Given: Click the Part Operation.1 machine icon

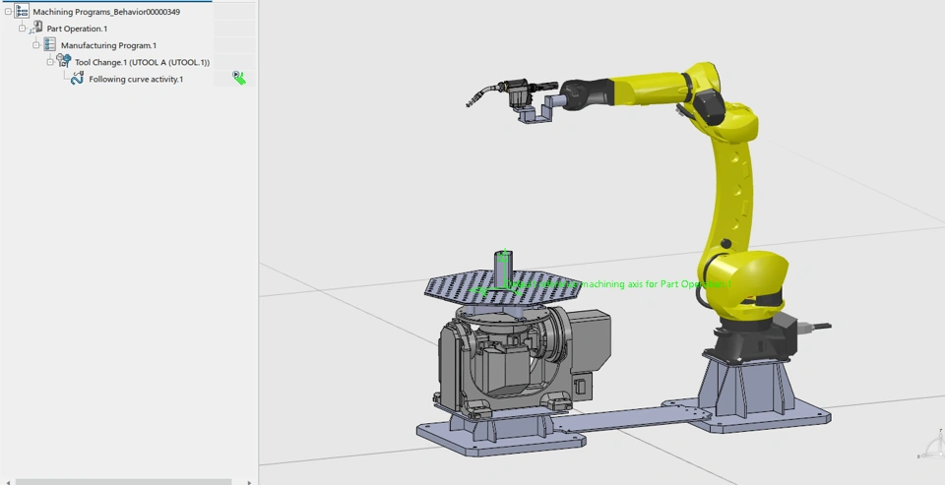Looking at the screenshot, I should (36, 28).
